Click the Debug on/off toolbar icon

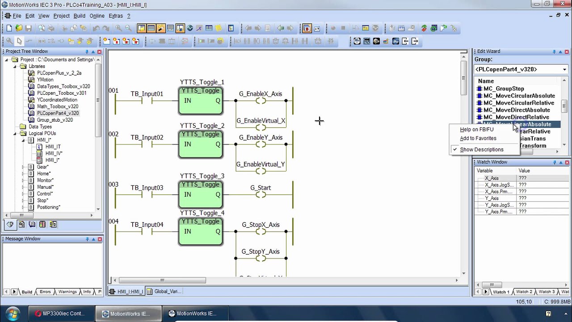point(307,28)
